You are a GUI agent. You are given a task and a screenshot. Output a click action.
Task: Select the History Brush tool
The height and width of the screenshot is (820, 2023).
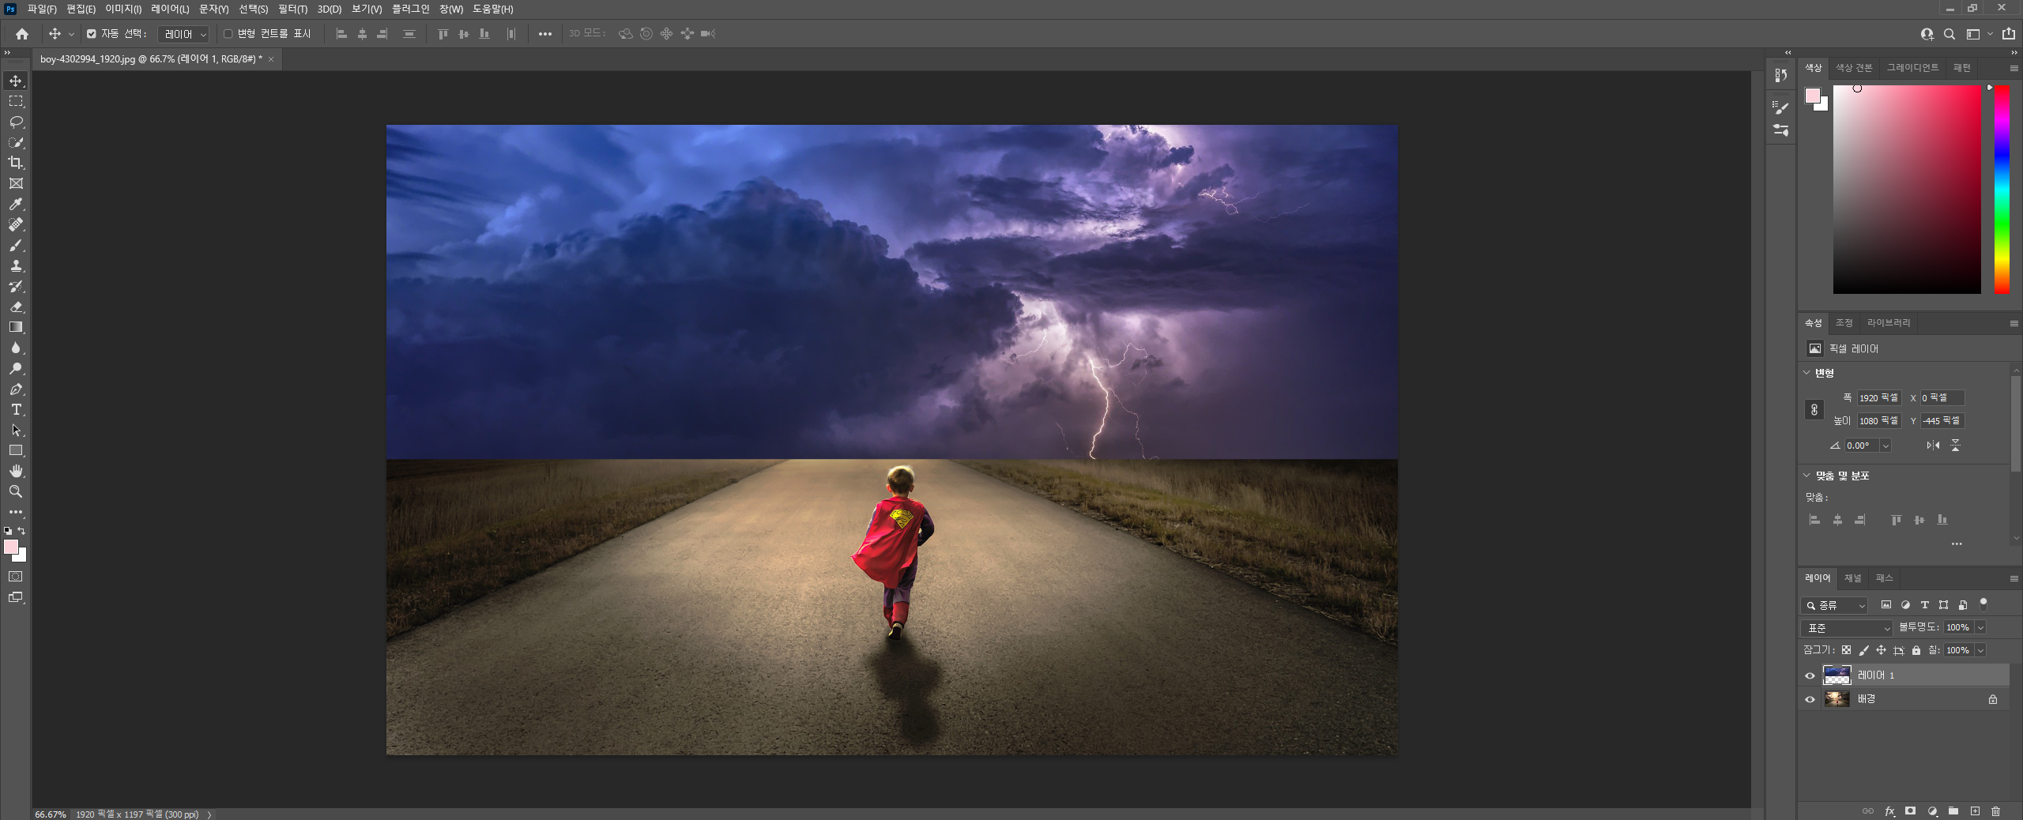pos(16,286)
